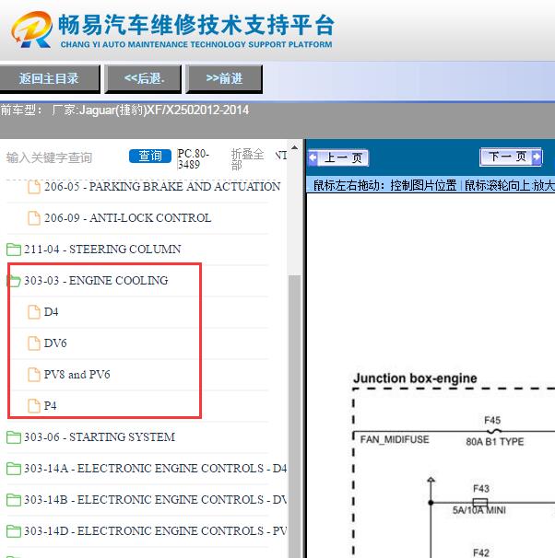Open PV8 and PV6 cooling diagram

(x=77, y=375)
